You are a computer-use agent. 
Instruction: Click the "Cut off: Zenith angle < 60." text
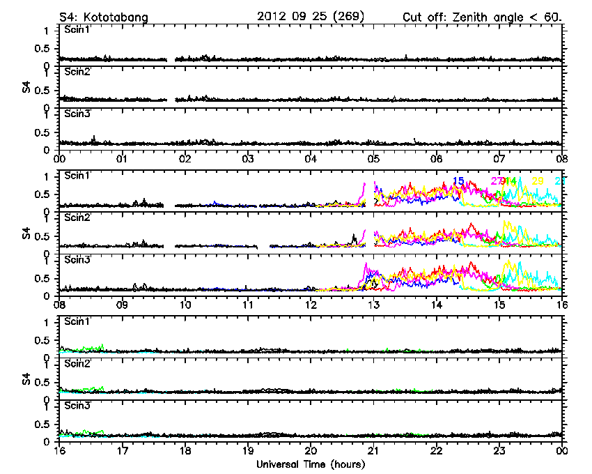coord(482,17)
